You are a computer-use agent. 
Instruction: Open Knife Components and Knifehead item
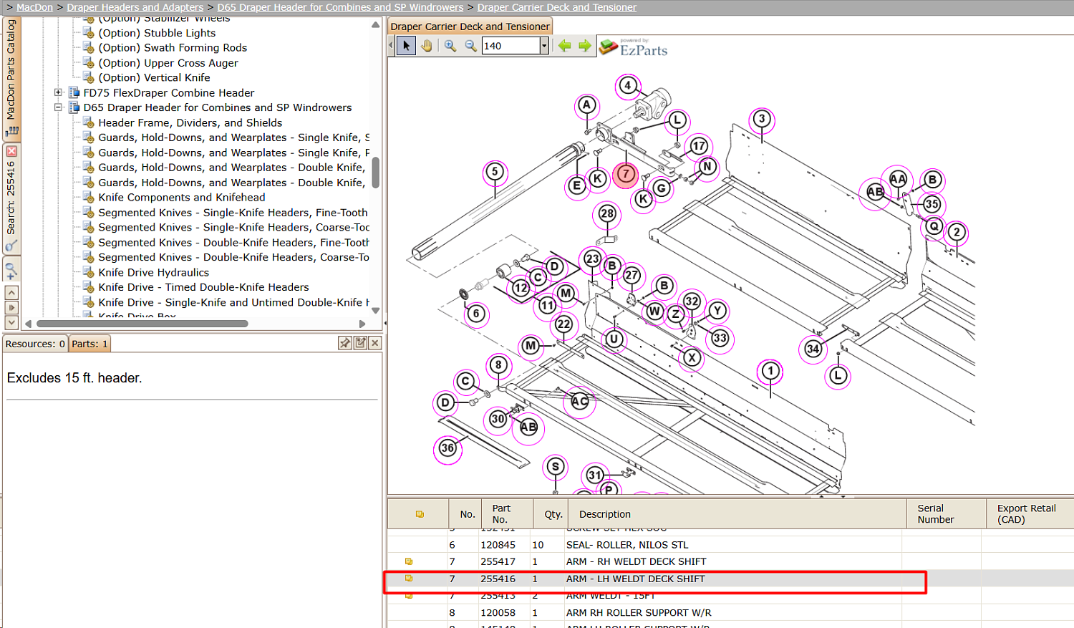(182, 197)
